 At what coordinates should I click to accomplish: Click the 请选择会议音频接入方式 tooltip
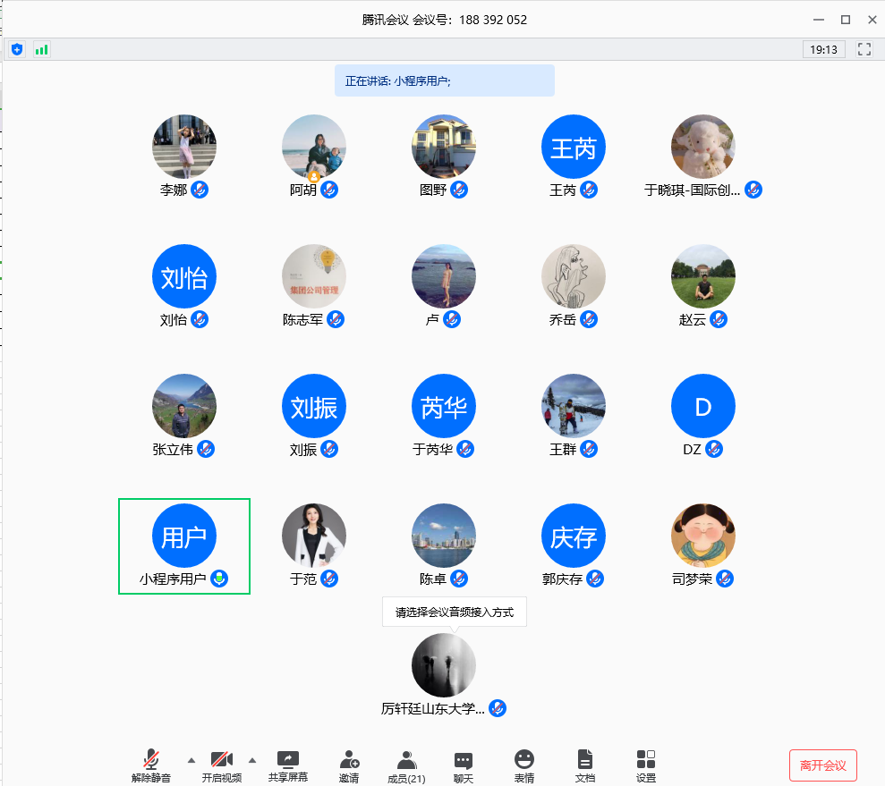(455, 613)
